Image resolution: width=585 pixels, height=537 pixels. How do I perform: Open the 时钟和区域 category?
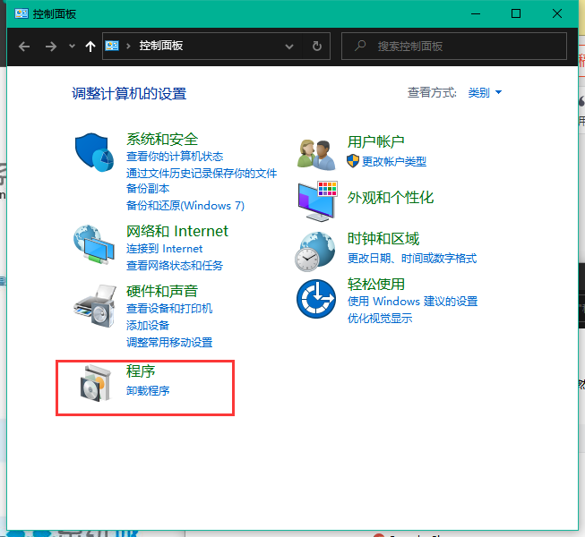click(383, 238)
